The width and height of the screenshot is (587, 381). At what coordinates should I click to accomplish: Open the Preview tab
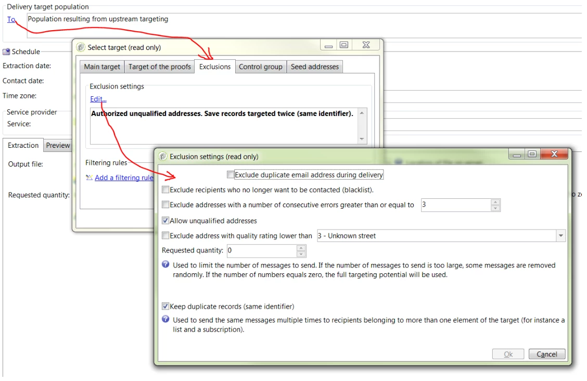point(58,146)
